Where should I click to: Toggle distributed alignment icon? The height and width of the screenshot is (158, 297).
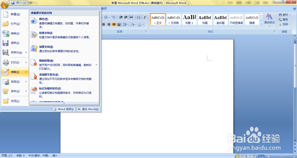pyautogui.click(x=119, y=24)
